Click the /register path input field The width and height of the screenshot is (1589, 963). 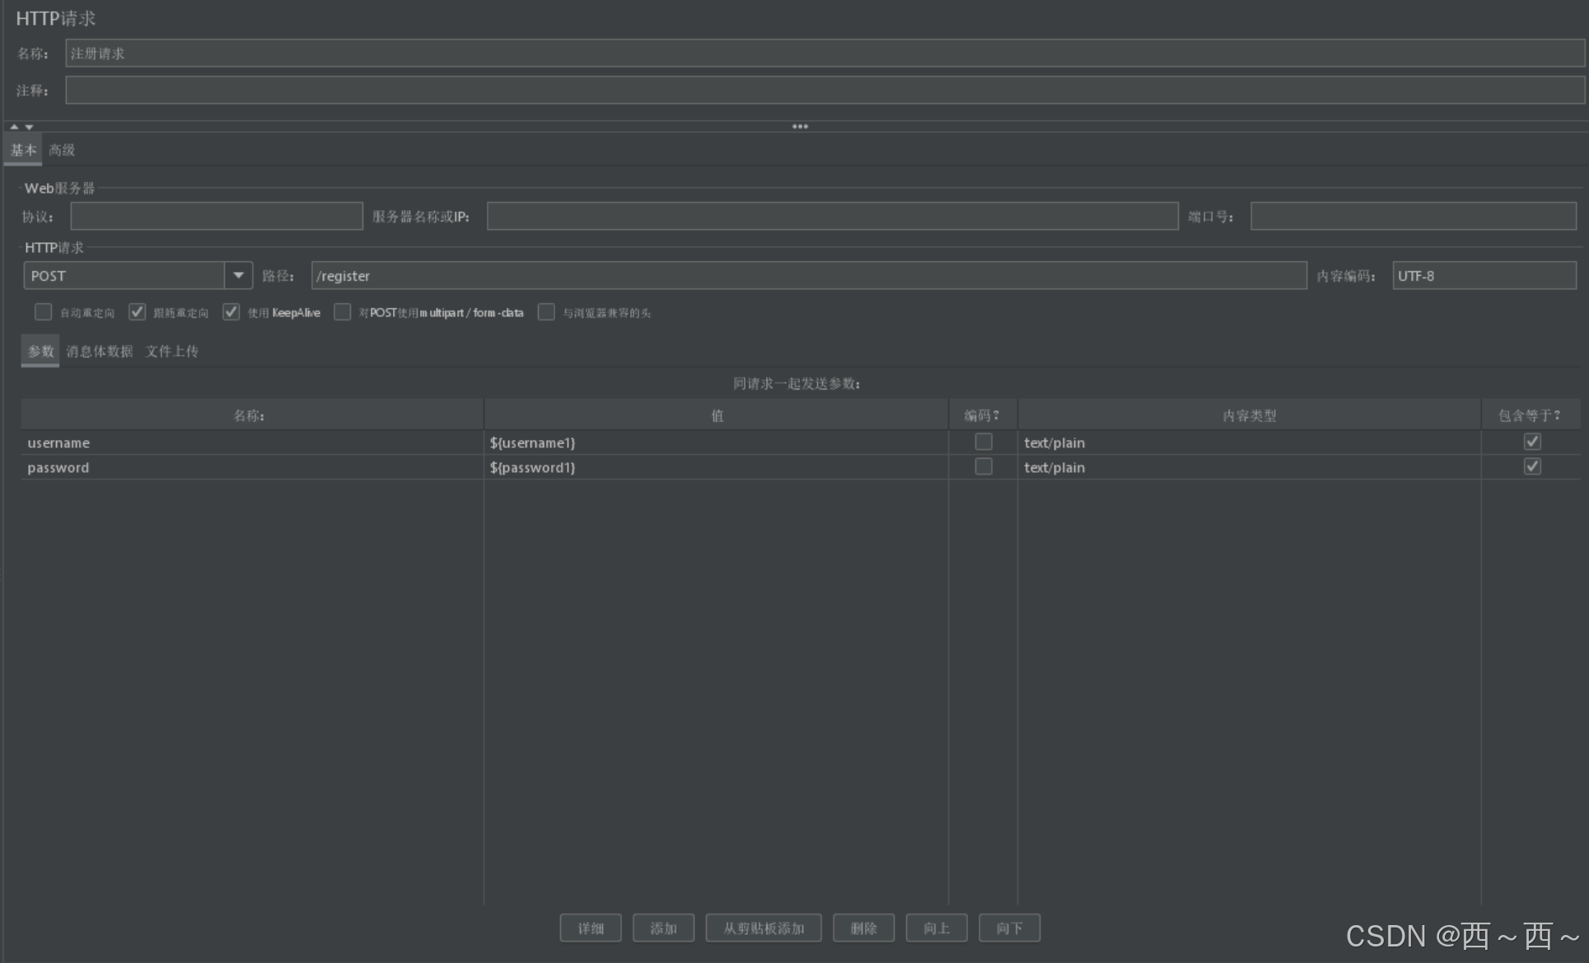807,276
